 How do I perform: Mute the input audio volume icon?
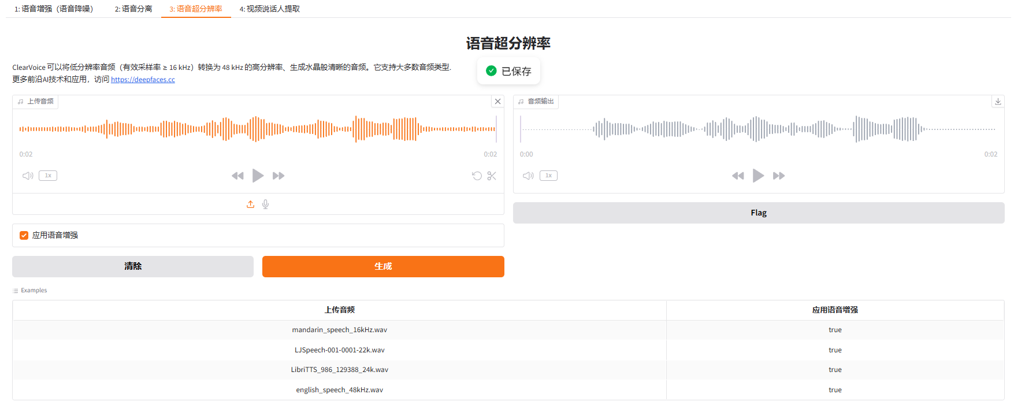27,176
